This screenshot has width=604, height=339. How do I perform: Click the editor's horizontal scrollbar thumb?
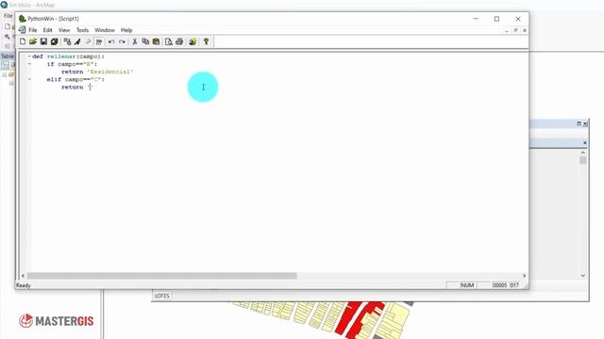161,276
